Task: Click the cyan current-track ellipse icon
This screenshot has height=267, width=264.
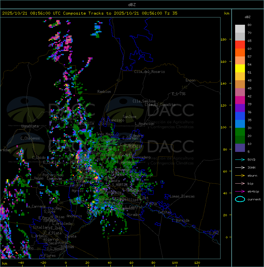Action: 240,199
